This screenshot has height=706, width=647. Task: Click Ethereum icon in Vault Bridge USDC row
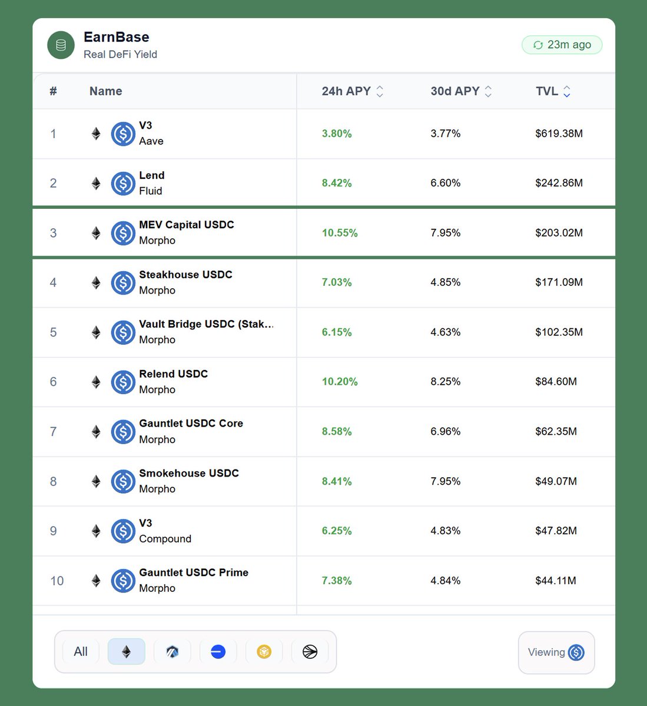(x=96, y=332)
